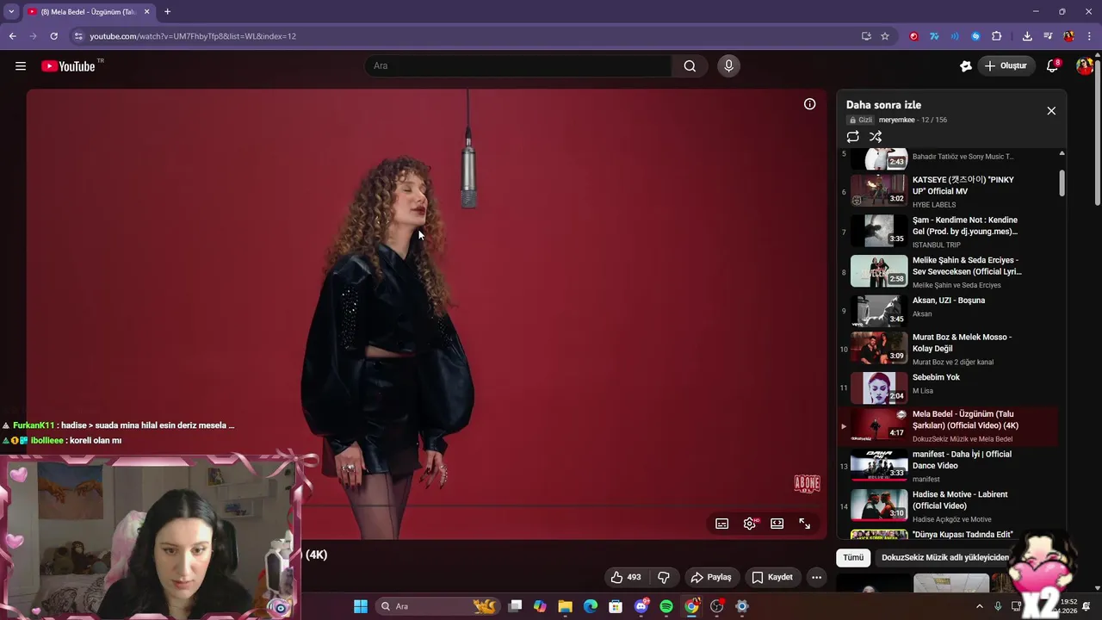Image resolution: width=1102 pixels, height=620 pixels.
Task: Open YouTube notifications bell
Action: click(x=1052, y=66)
